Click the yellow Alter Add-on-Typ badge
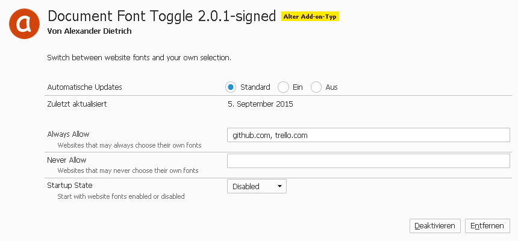The height and width of the screenshot is (241, 518). tap(310, 17)
